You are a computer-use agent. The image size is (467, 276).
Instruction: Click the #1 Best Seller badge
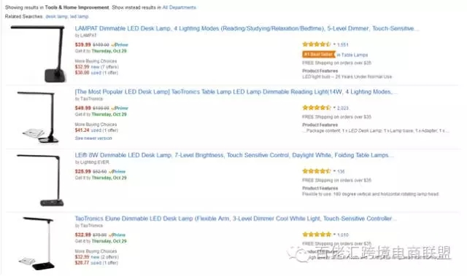tap(319, 55)
